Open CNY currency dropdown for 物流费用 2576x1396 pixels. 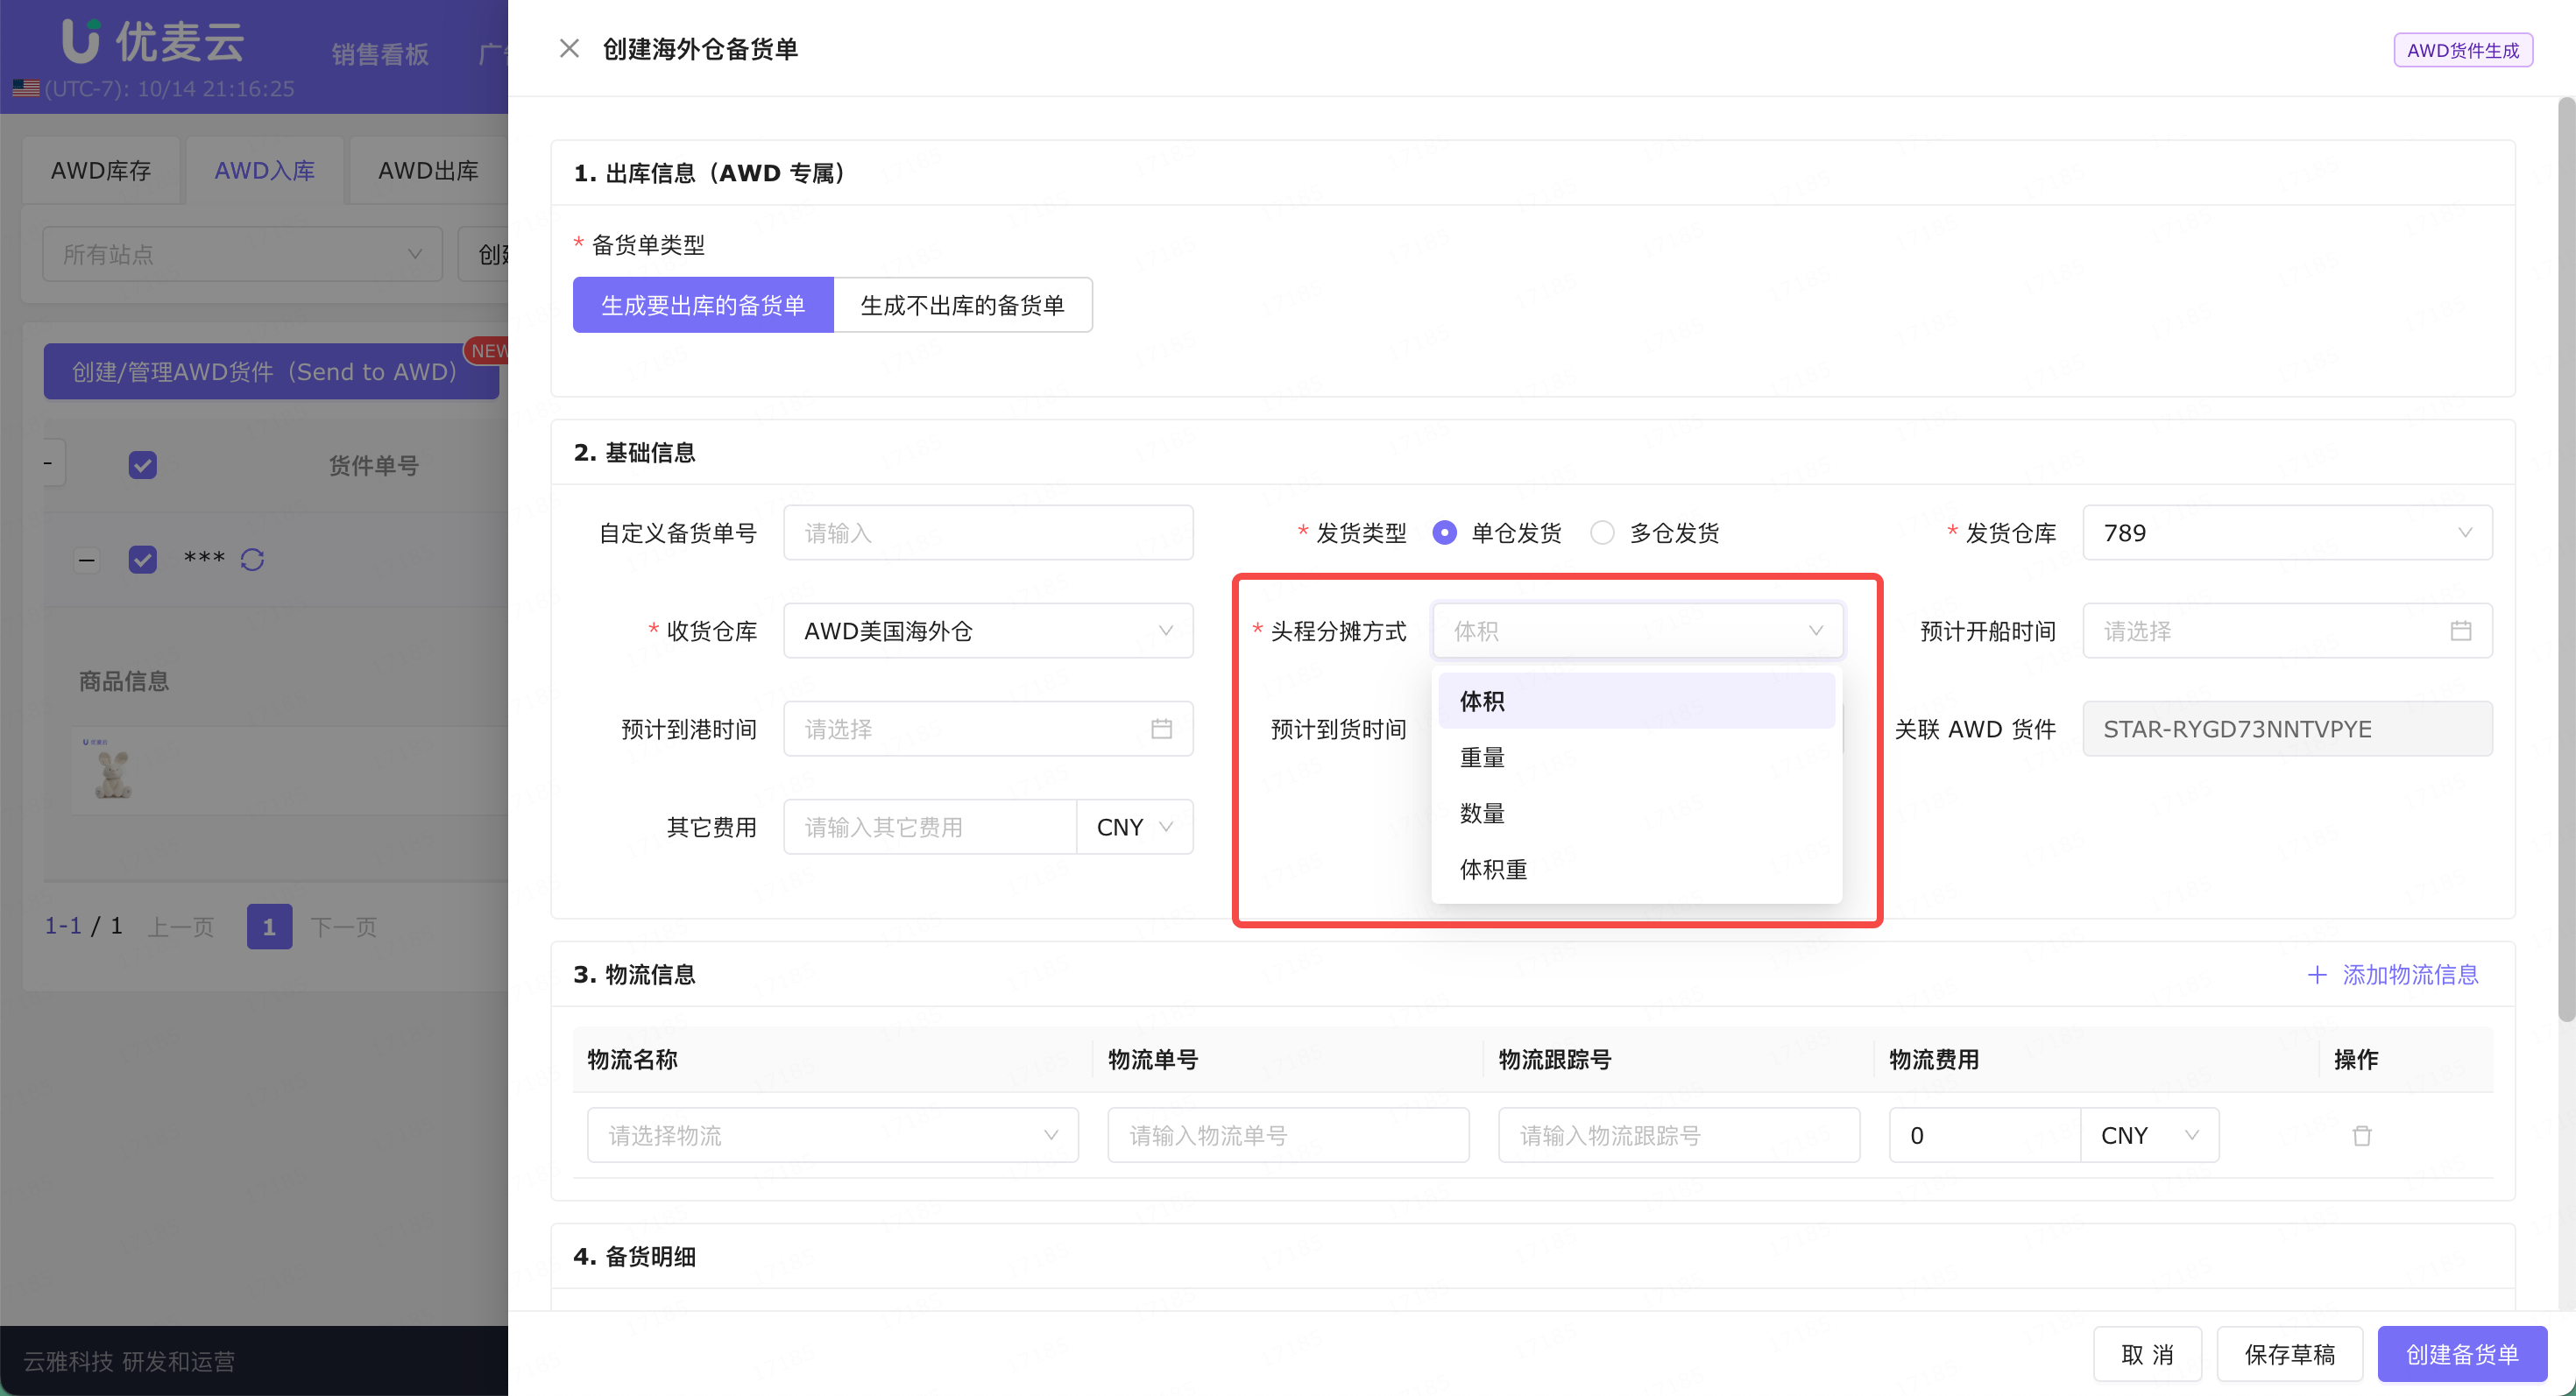[2149, 1135]
